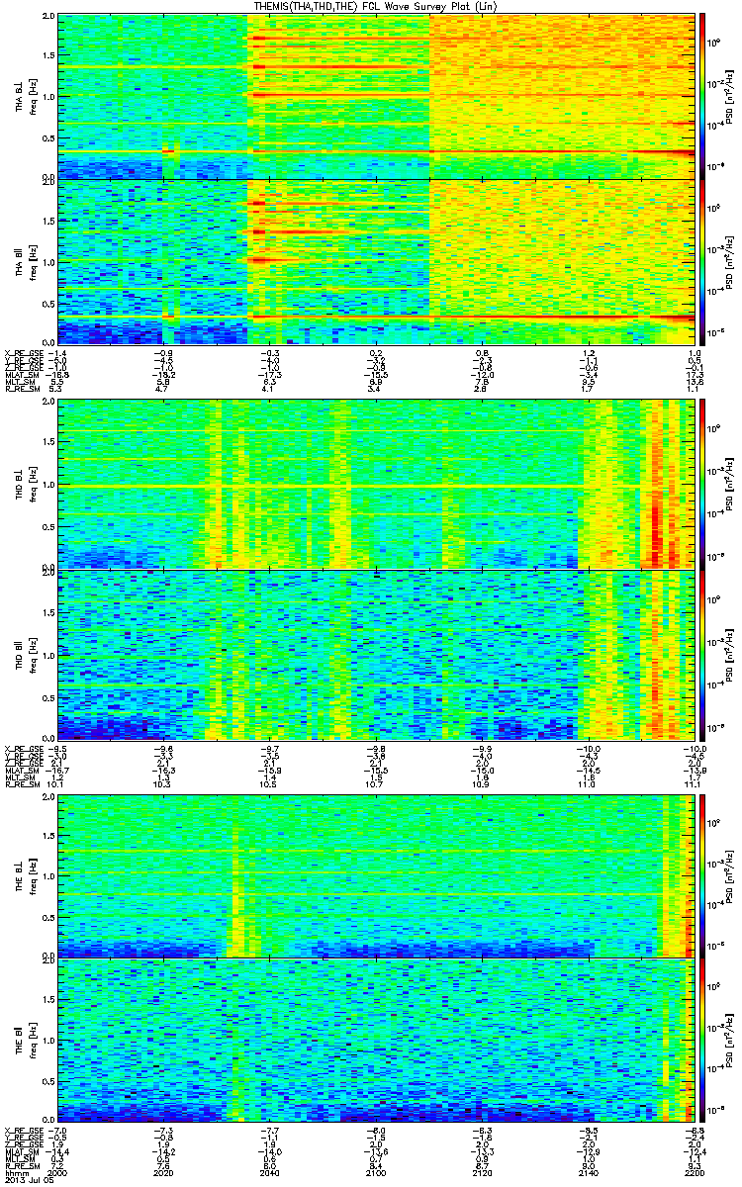The width and height of the screenshot is (742, 1187).
Task: Click the THA B-perpendicular PSD color bar
Action: click(x=702, y=96)
